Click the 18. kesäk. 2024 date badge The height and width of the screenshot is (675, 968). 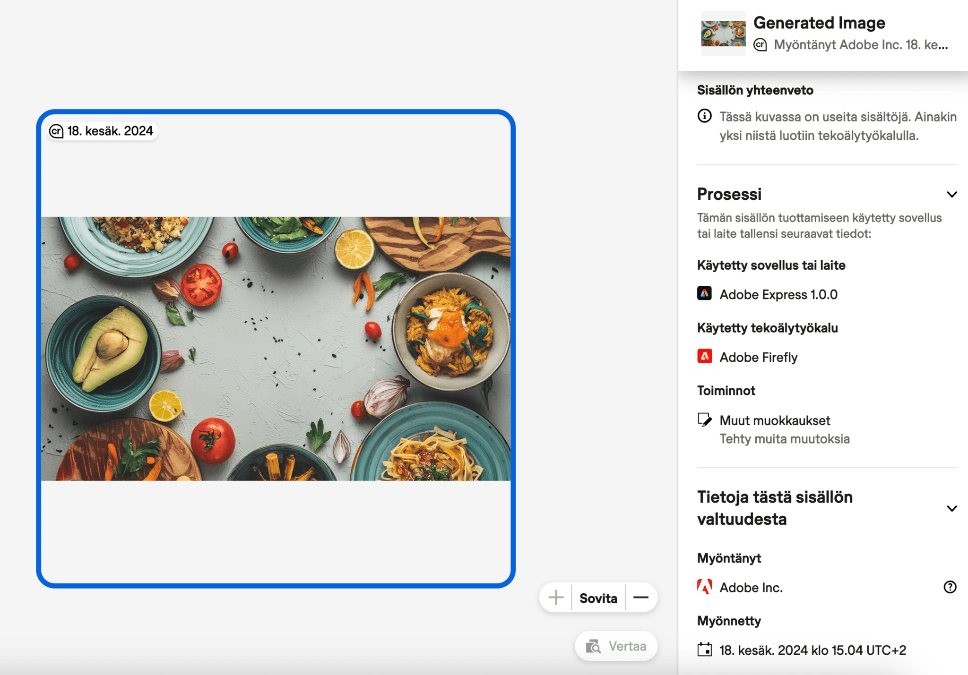(x=110, y=131)
